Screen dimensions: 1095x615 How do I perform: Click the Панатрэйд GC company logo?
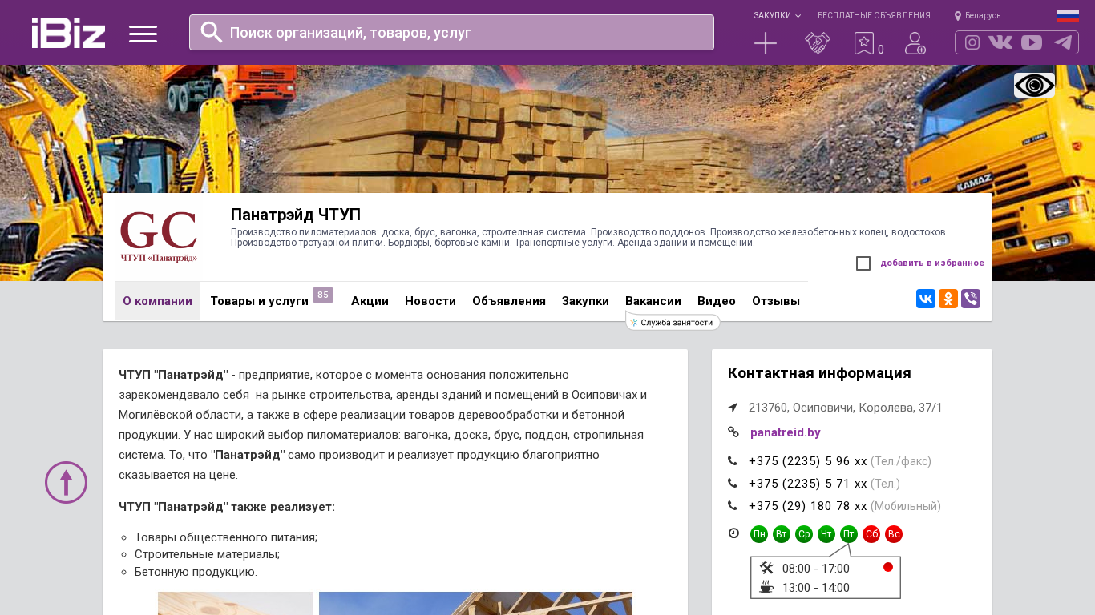pos(159,237)
